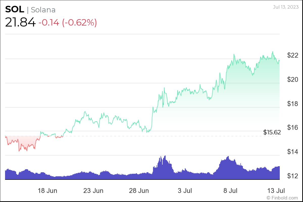Click the $12 price axis label

click(293, 176)
